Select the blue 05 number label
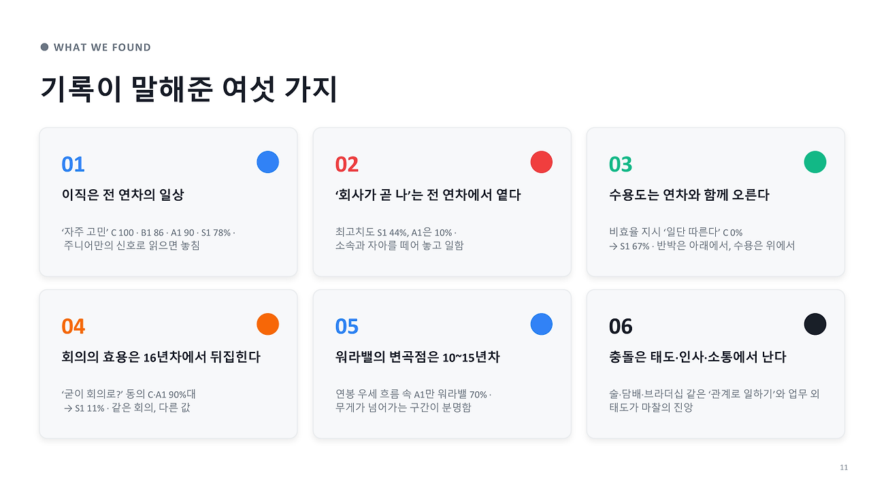This screenshot has width=871, height=490. click(x=347, y=327)
